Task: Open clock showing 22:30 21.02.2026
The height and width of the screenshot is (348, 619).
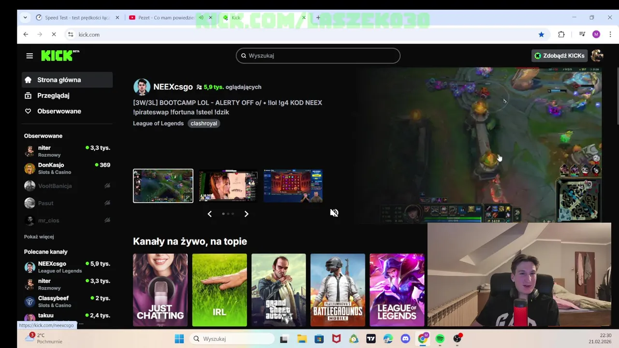Action: (600, 338)
